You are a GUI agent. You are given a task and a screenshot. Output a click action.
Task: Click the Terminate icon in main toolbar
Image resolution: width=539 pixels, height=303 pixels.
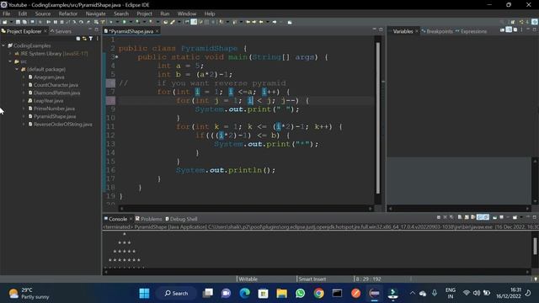[x=61, y=22]
